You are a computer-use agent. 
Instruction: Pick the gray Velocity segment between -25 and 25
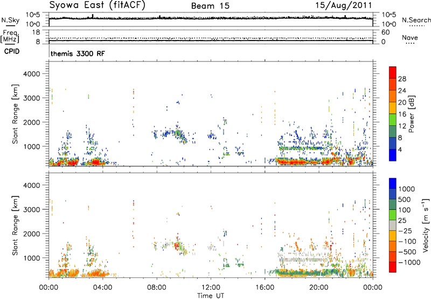[x=393, y=225]
